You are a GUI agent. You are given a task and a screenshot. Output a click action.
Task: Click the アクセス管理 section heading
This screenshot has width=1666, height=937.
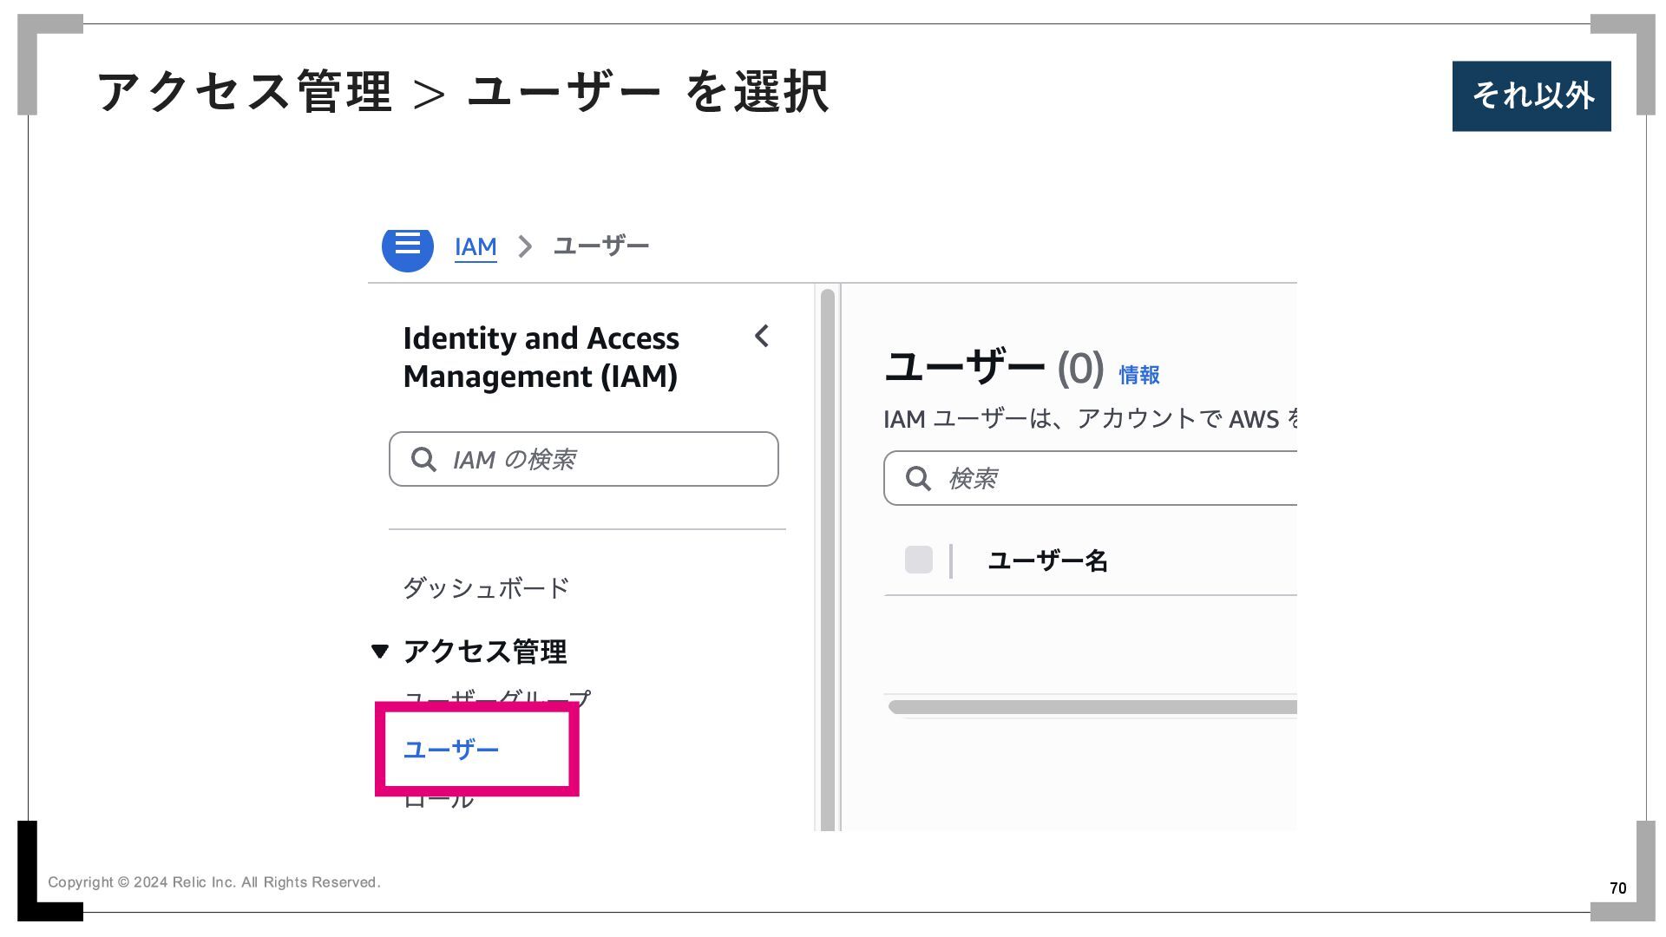[x=485, y=652]
